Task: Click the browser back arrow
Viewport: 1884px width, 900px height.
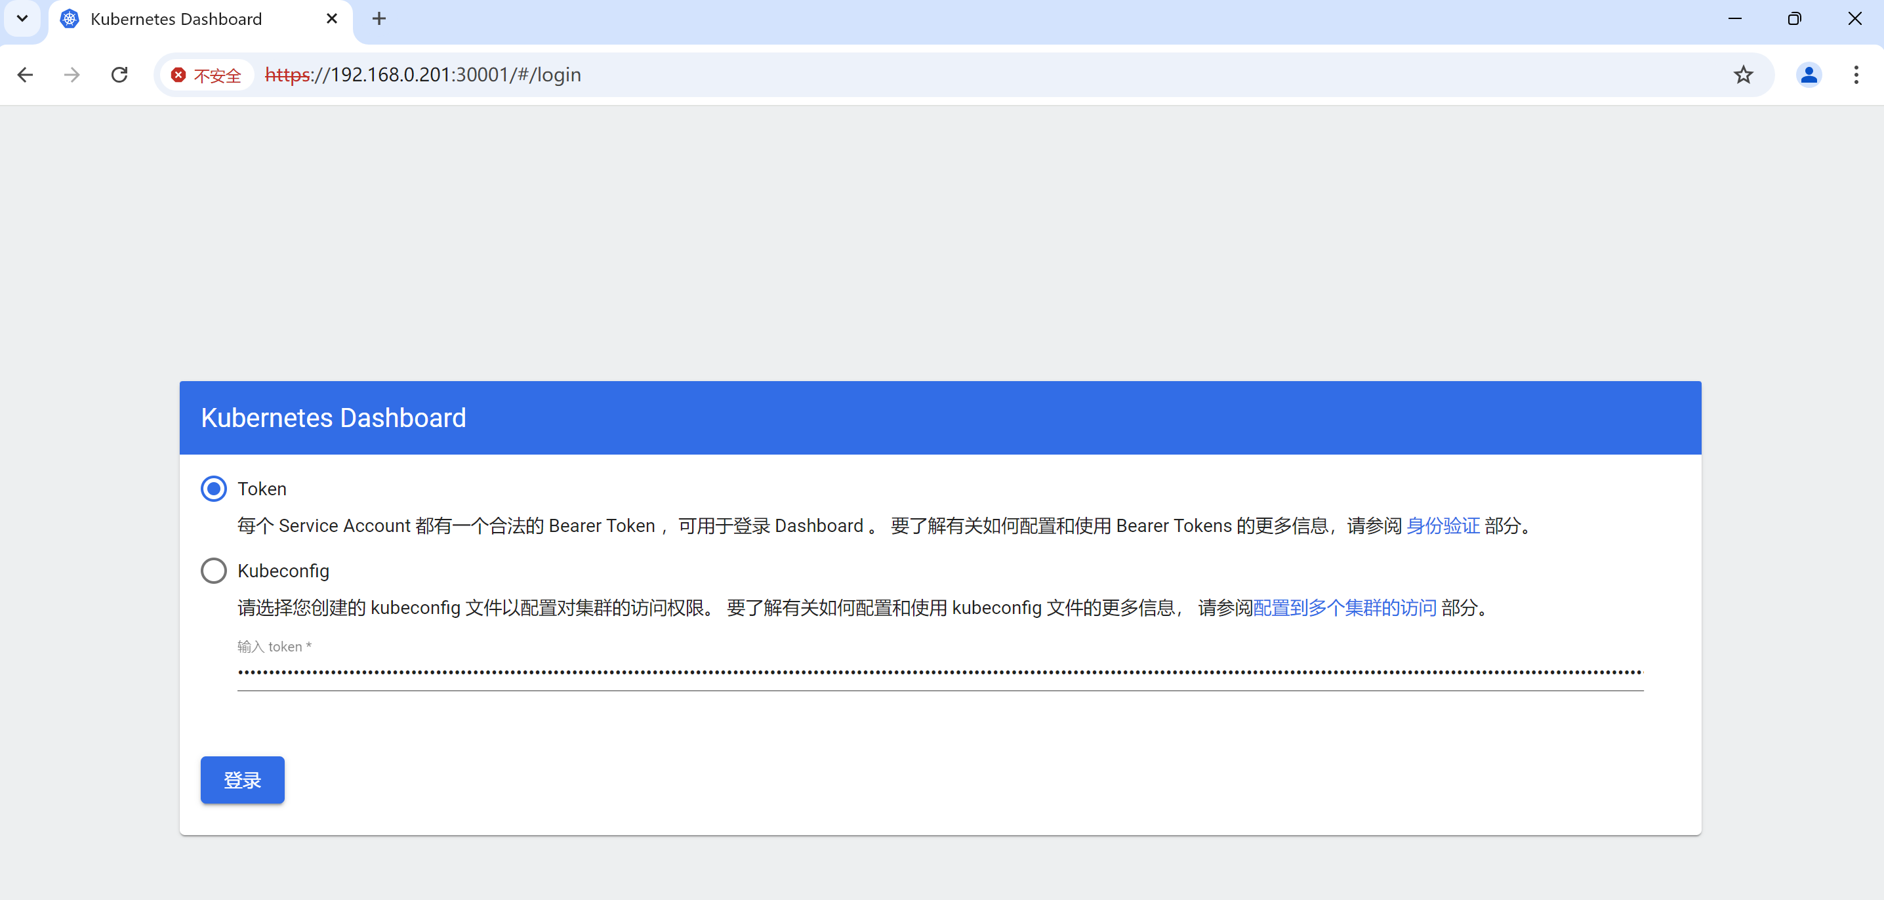Action: (25, 75)
